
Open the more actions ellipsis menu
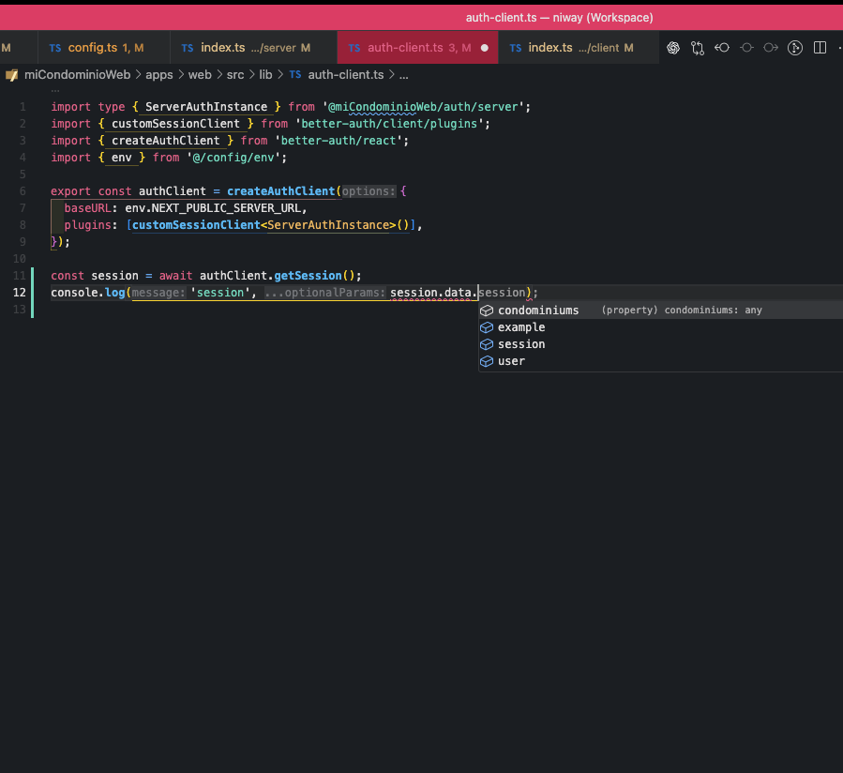pyautogui.click(x=838, y=48)
